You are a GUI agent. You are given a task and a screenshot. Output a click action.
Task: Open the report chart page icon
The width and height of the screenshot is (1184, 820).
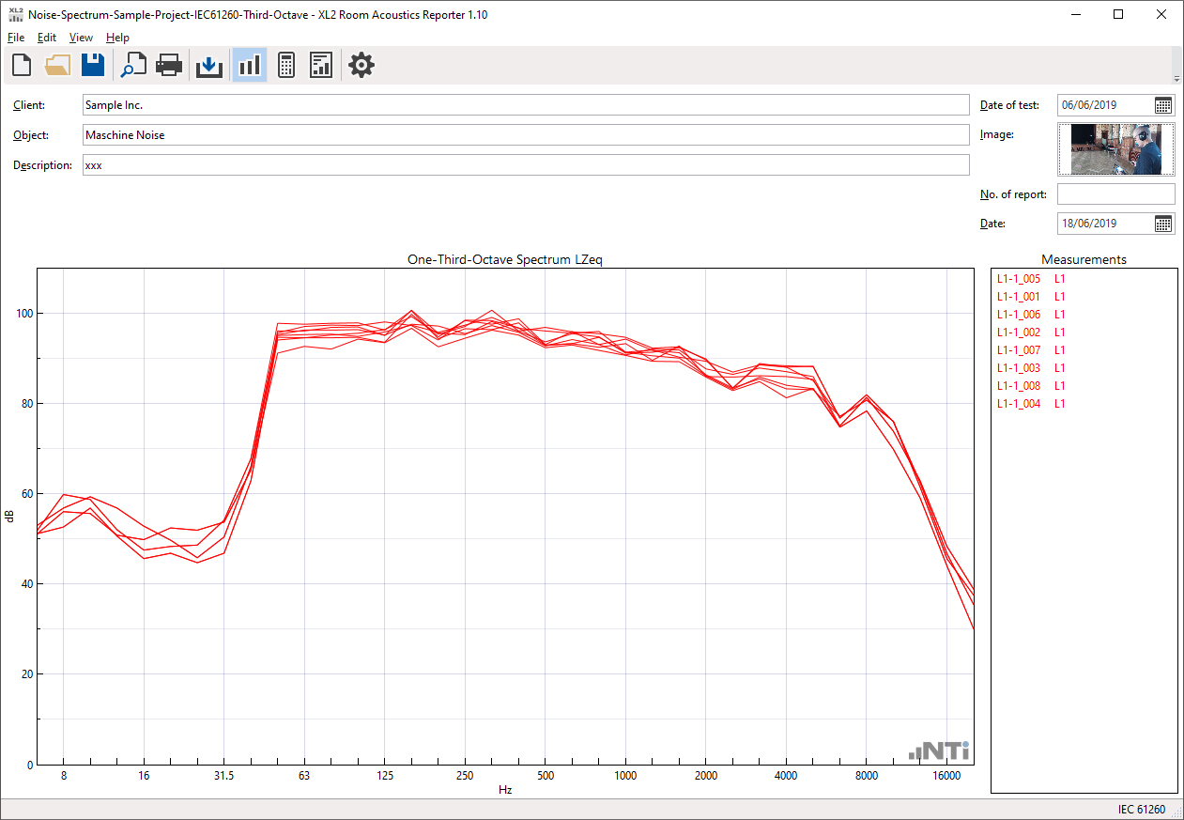[322, 65]
